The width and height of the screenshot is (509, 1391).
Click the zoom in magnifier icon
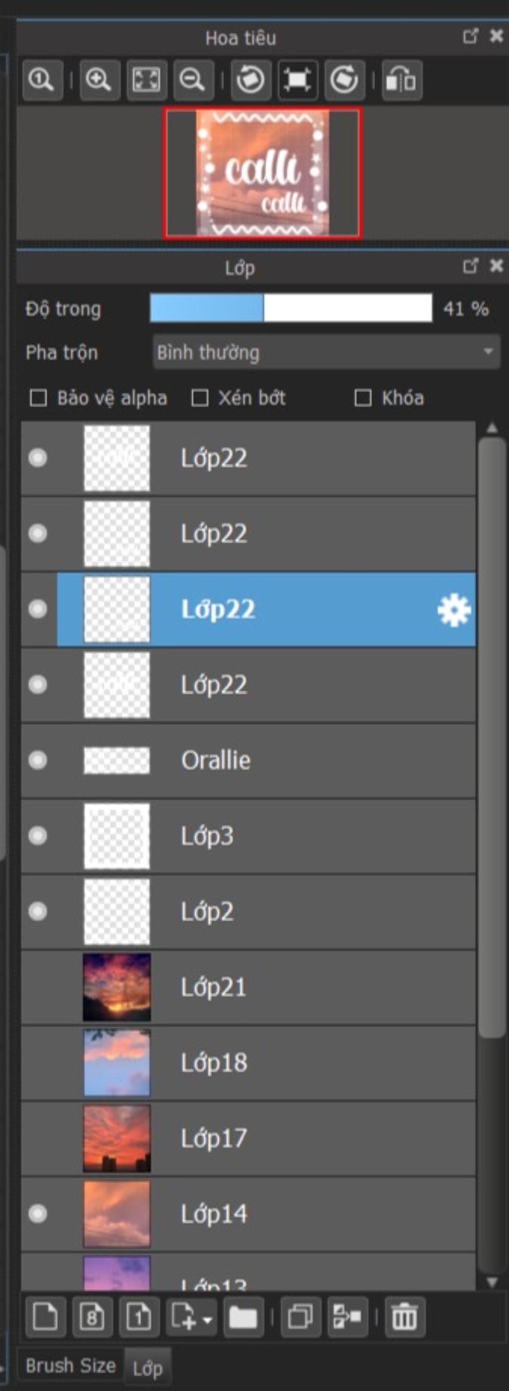[x=99, y=80]
